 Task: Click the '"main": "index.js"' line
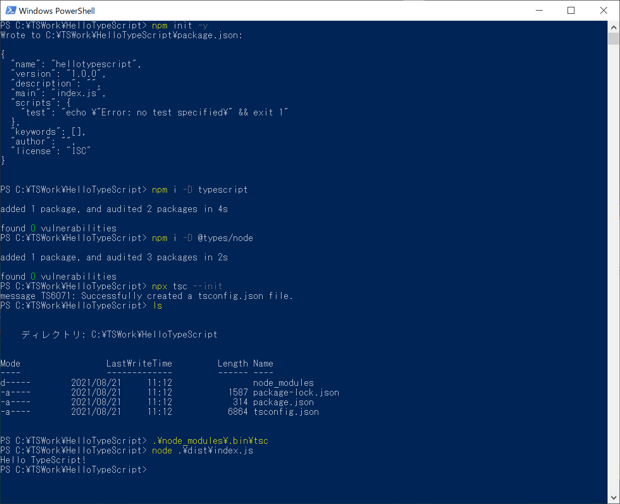coord(58,93)
